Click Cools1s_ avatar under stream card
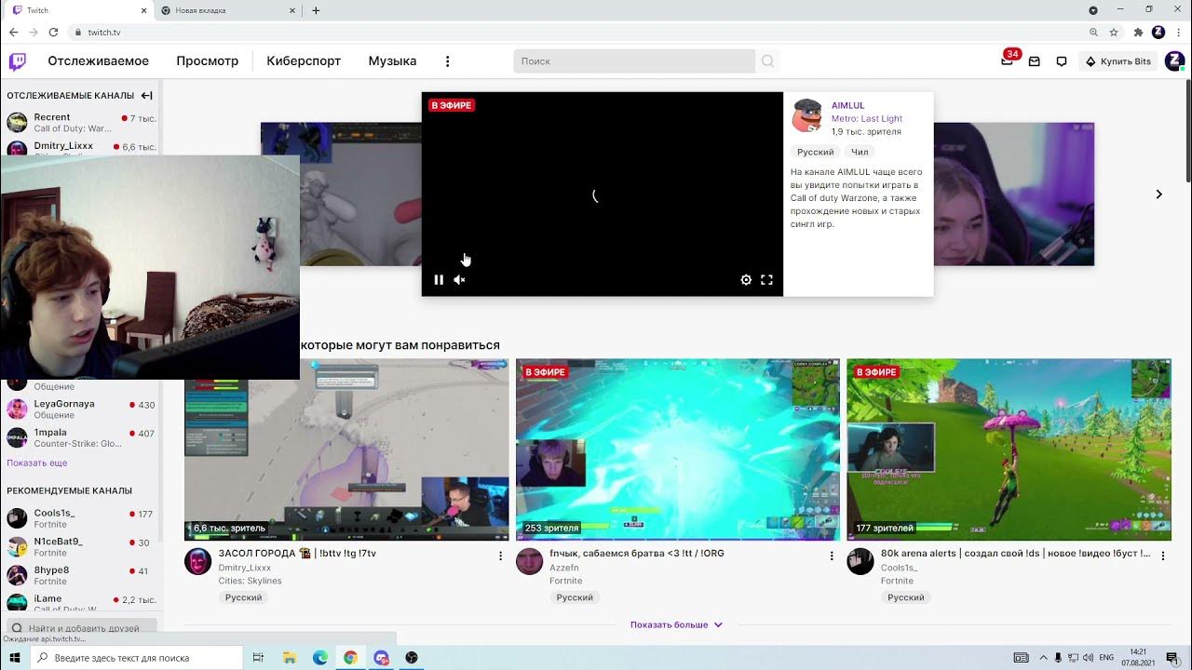 (860, 561)
